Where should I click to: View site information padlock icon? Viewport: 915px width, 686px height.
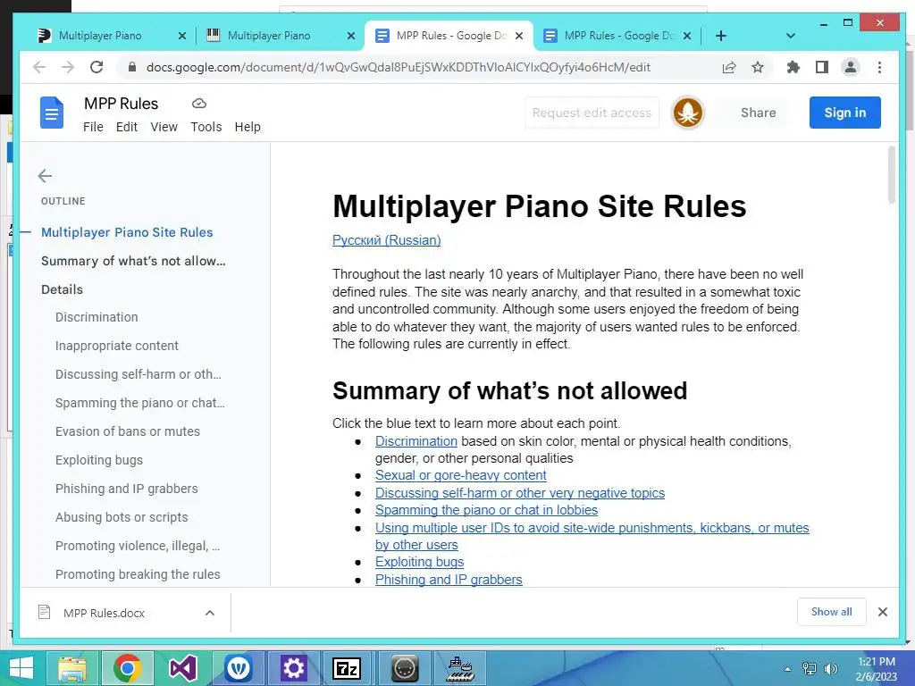click(132, 67)
